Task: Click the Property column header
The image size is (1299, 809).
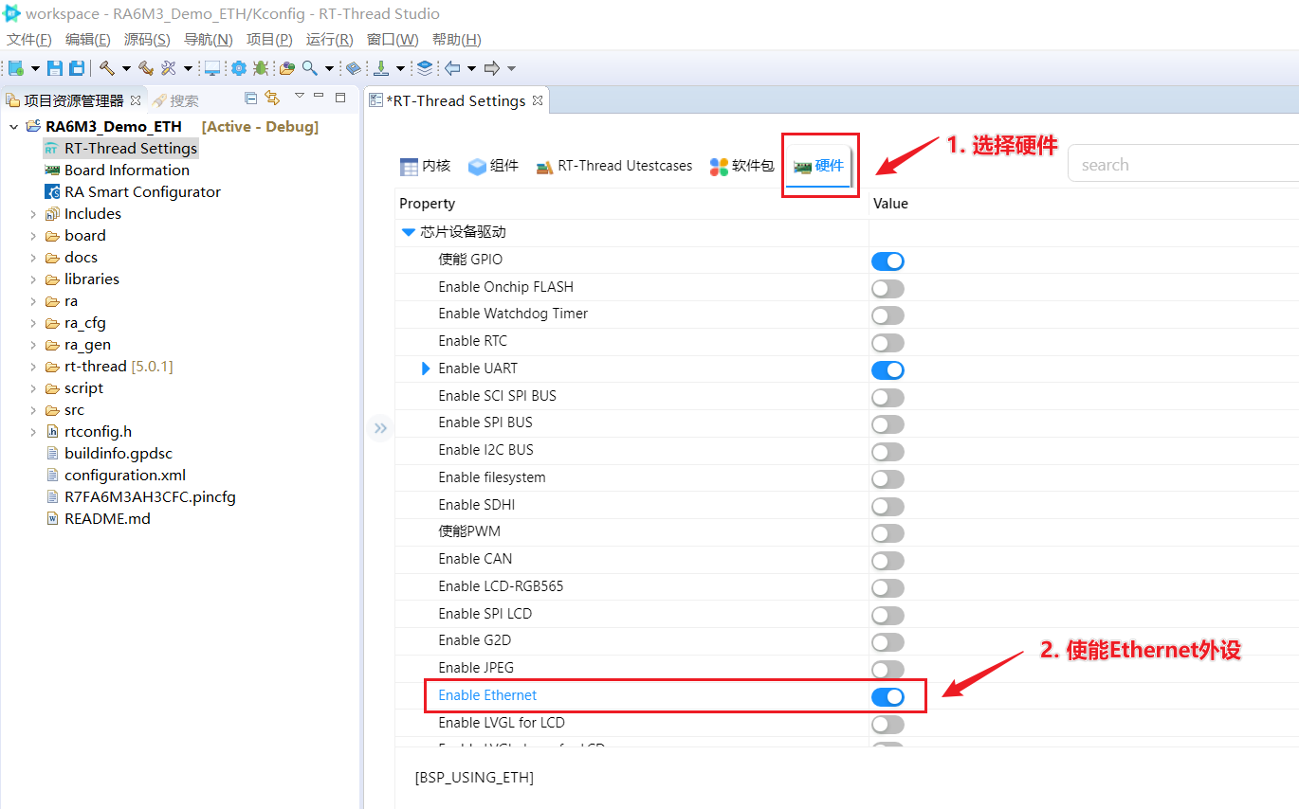Action: coord(428,204)
